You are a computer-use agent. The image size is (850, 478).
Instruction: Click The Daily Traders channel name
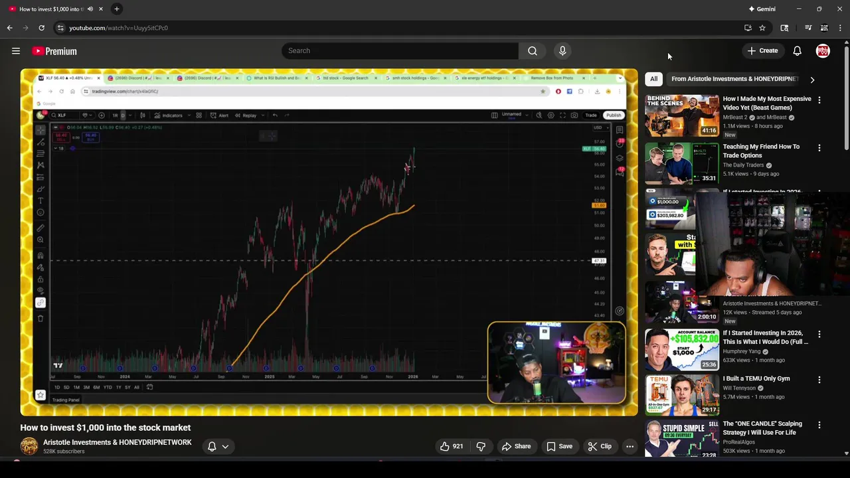pos(743,165)
